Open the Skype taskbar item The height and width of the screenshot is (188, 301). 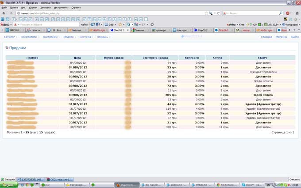point(255,184)
